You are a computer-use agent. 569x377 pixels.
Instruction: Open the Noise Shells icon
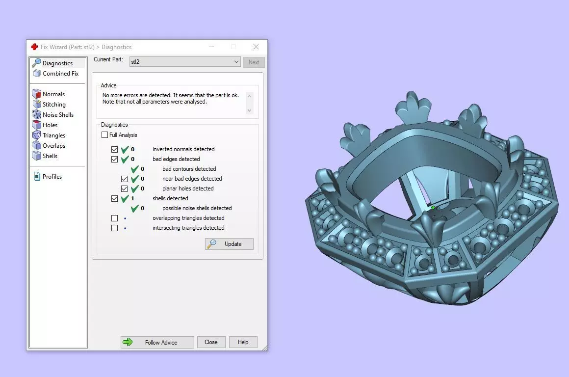[x=36, y=114]
